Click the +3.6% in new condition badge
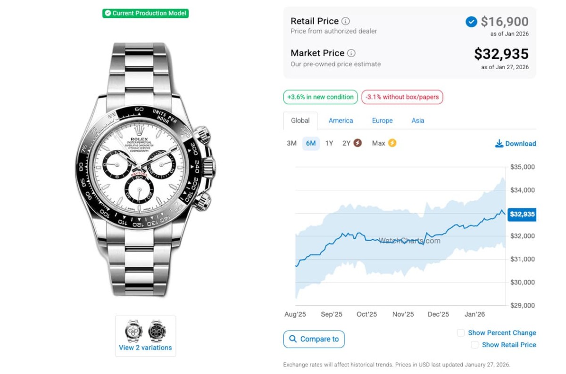 point(320,97)
